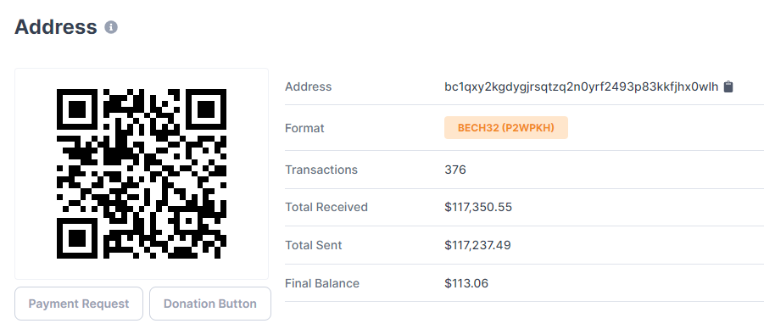Click the BECH32 (P2WPKH) format badge

point(505,128)
